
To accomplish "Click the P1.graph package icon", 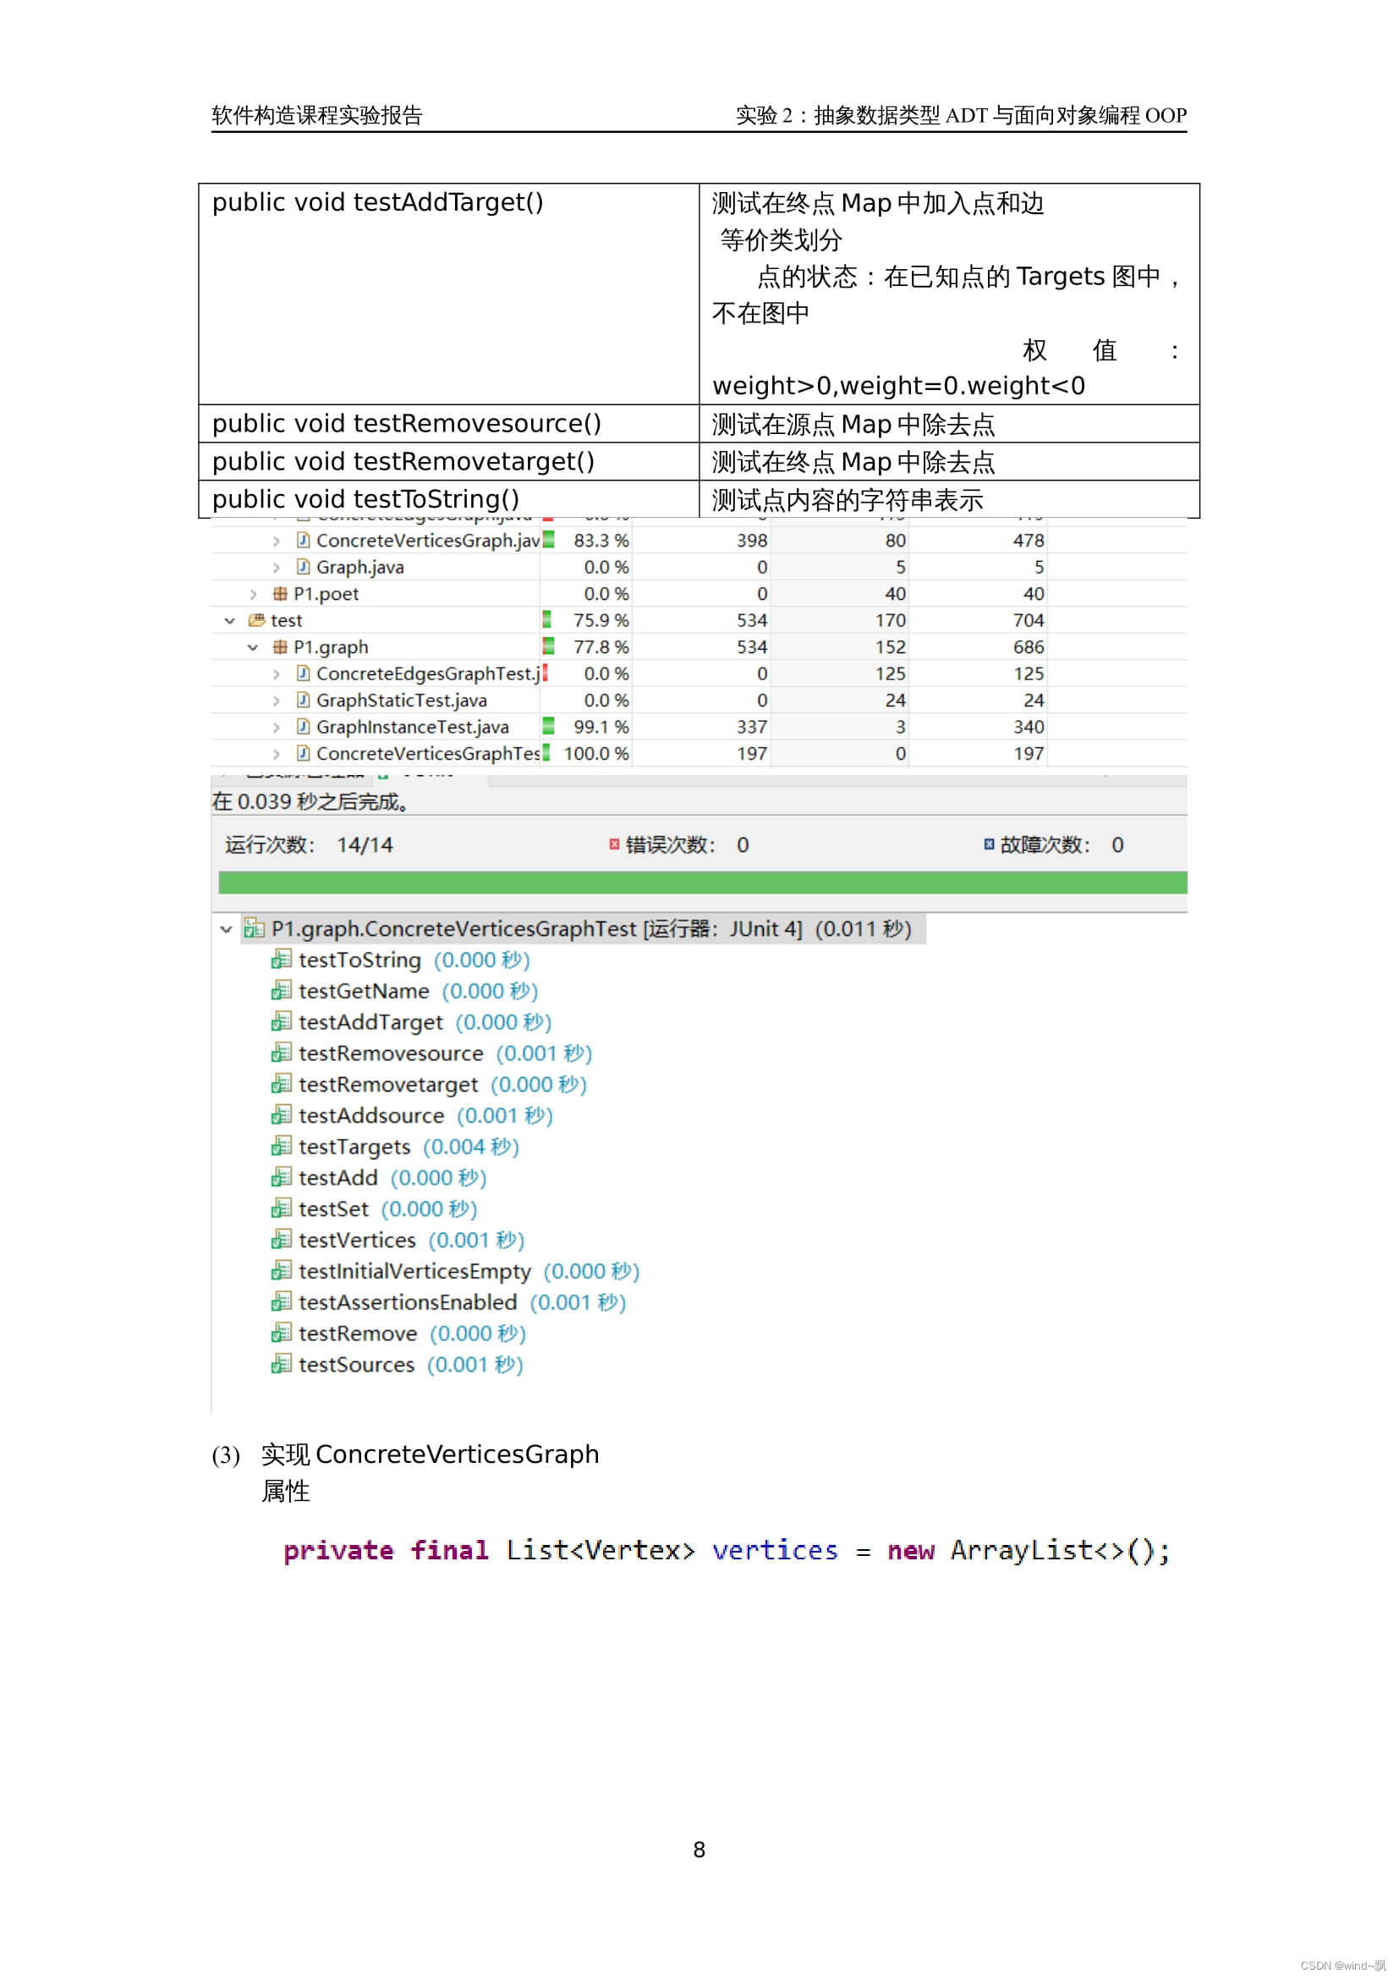I will click(x=280, y=647).
